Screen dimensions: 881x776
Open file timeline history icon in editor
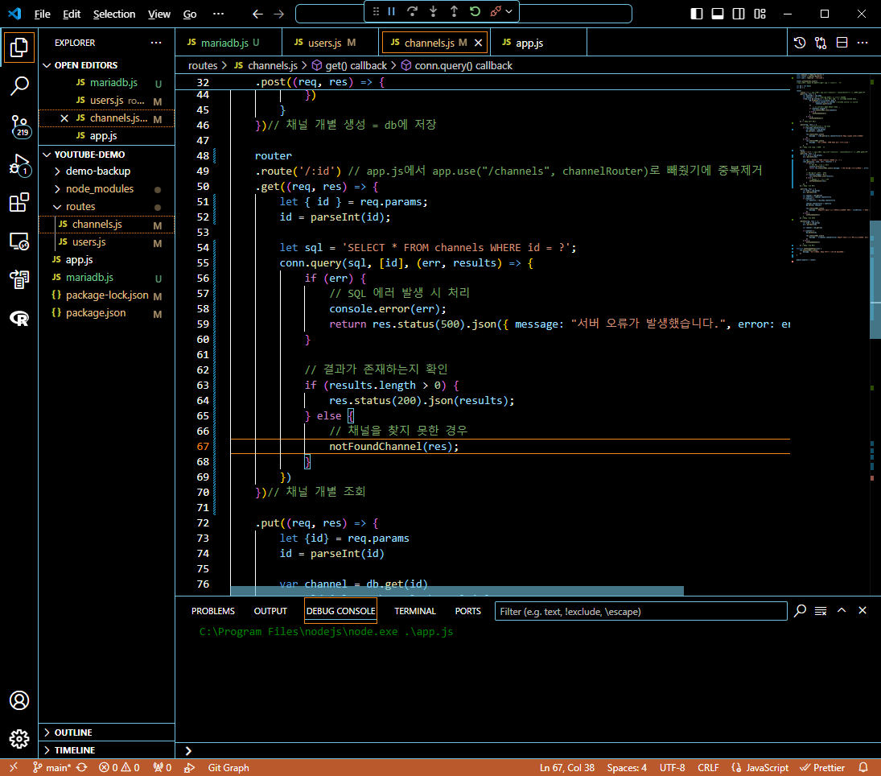[x=800, y=43]
